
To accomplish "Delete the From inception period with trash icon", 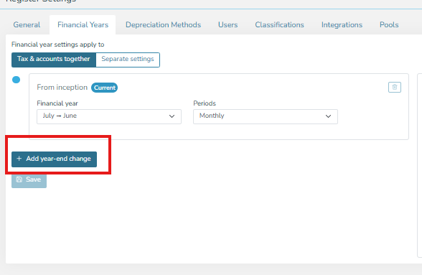I will click(x=395, y=88).
